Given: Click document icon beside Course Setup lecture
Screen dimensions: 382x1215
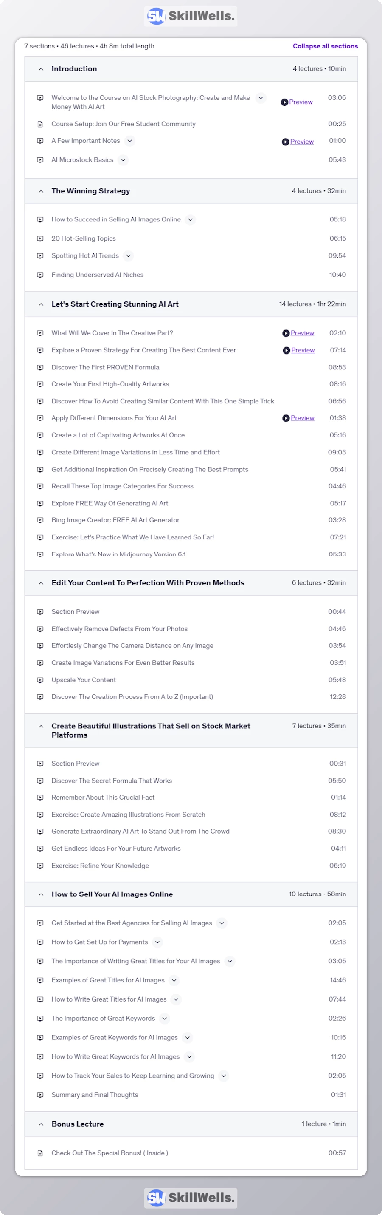Looking at the screenshot, I should coord(40,124).
